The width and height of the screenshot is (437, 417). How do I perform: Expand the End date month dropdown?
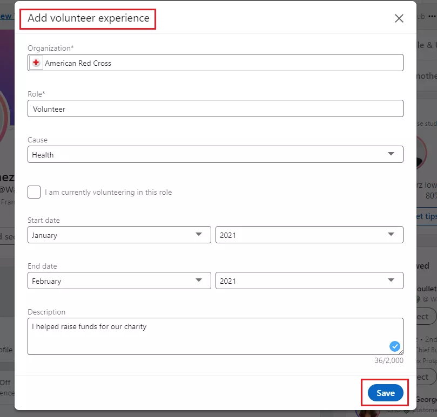tap(119, 281)
